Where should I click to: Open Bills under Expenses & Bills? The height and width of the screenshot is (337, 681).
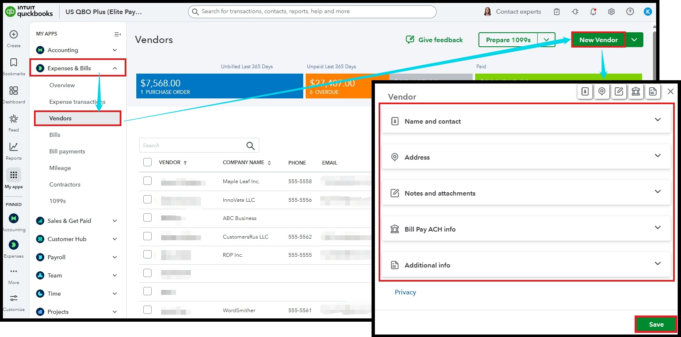point(55,135)
